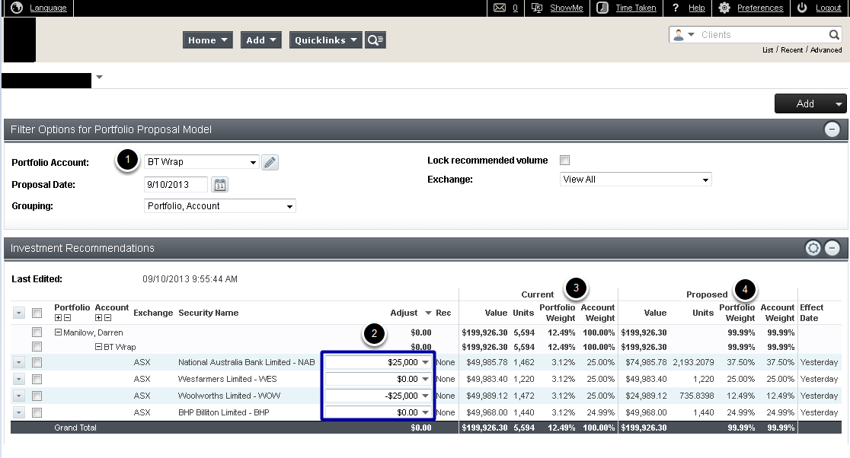Open the Quicklinks menu

pyautogui.click(x=326, y=40)
